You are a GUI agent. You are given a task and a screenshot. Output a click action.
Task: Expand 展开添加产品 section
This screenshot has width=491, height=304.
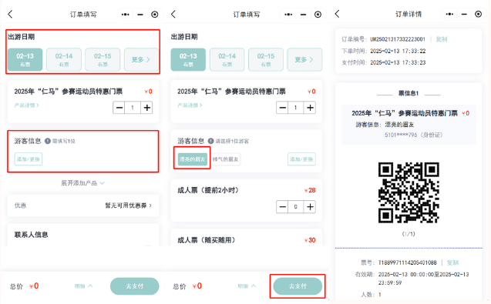82,183
